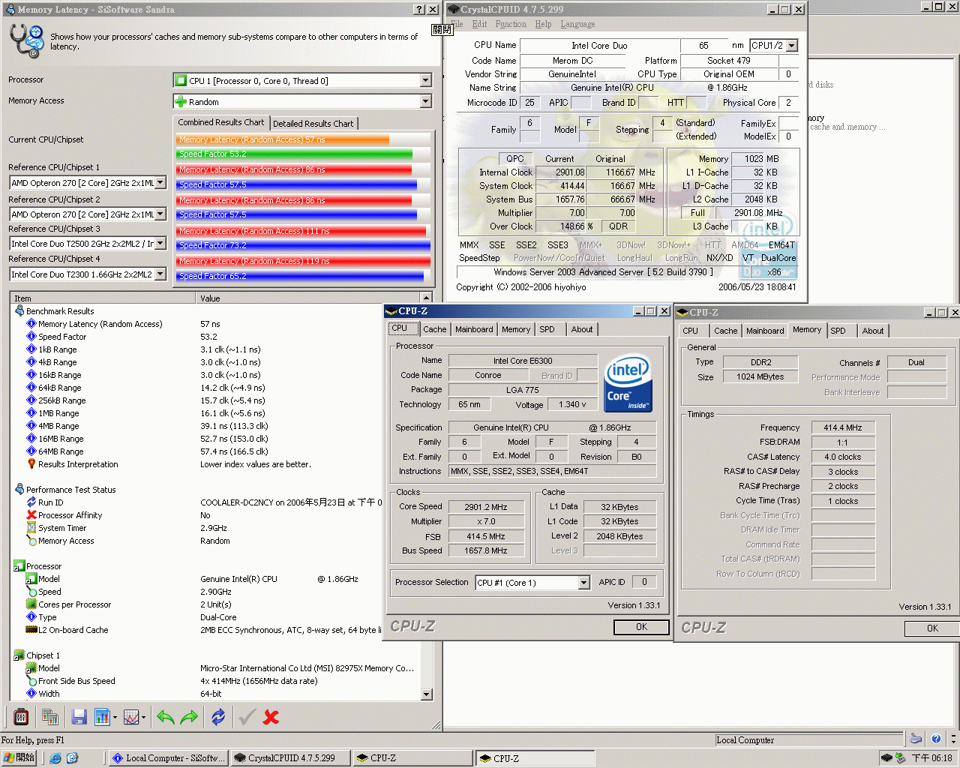The height and width of the screenshot is (768, 960).
Task: Click the results list scrollbar up arrow
Action: click(426, 298)
